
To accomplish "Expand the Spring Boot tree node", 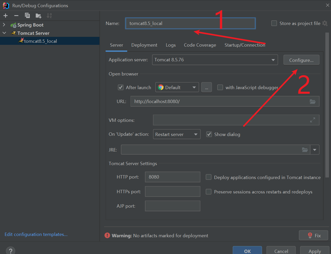I will pyautogui.click(x=4, y=25).
